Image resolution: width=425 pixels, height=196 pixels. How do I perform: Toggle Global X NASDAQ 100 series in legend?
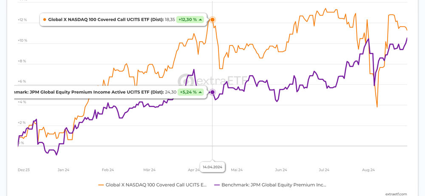(156, 185)
